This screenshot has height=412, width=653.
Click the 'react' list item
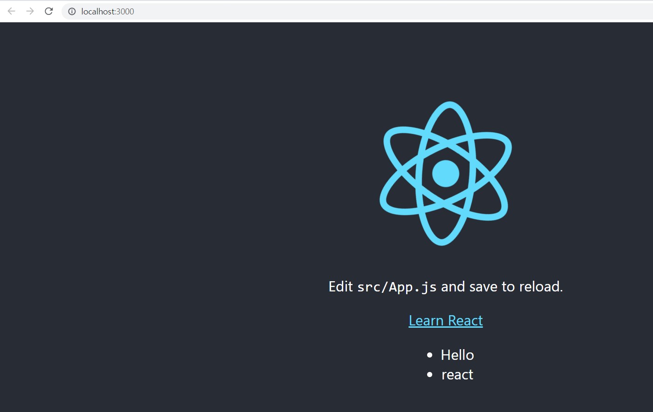[457, 375]
